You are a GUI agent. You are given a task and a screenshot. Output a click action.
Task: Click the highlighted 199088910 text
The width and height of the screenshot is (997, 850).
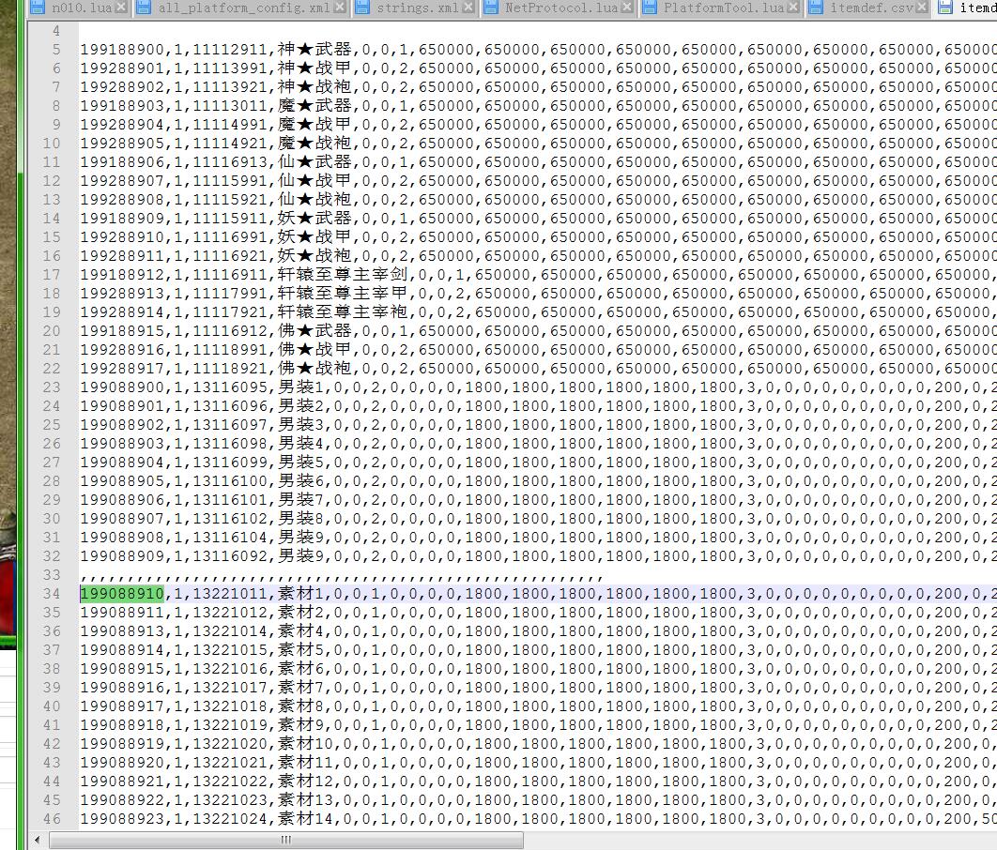pos(122,594)
